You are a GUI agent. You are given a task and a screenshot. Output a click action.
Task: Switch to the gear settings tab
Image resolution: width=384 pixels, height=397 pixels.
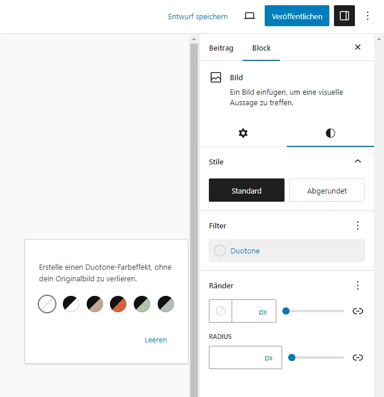243,133
